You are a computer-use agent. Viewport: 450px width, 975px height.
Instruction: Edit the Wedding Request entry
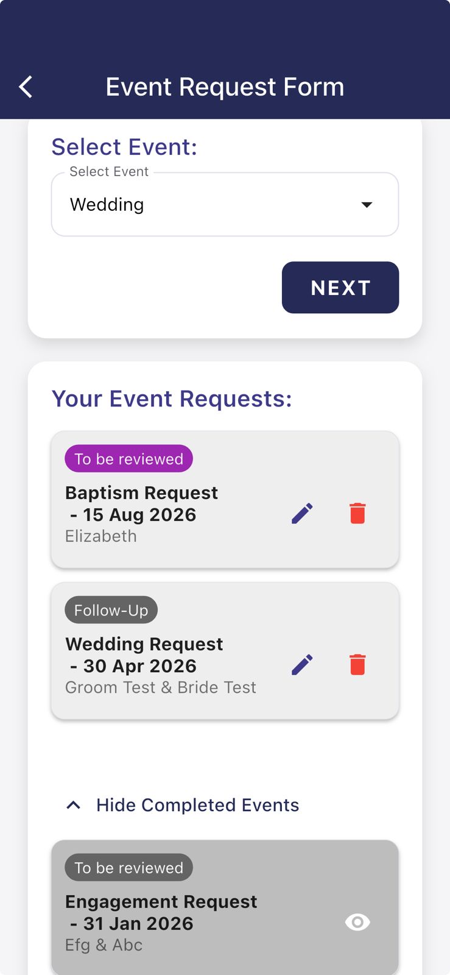(302, 665)
